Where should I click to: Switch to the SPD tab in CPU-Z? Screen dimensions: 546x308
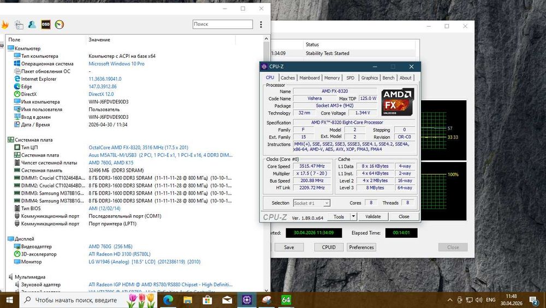pyautogui.click(x=351, y=78)
